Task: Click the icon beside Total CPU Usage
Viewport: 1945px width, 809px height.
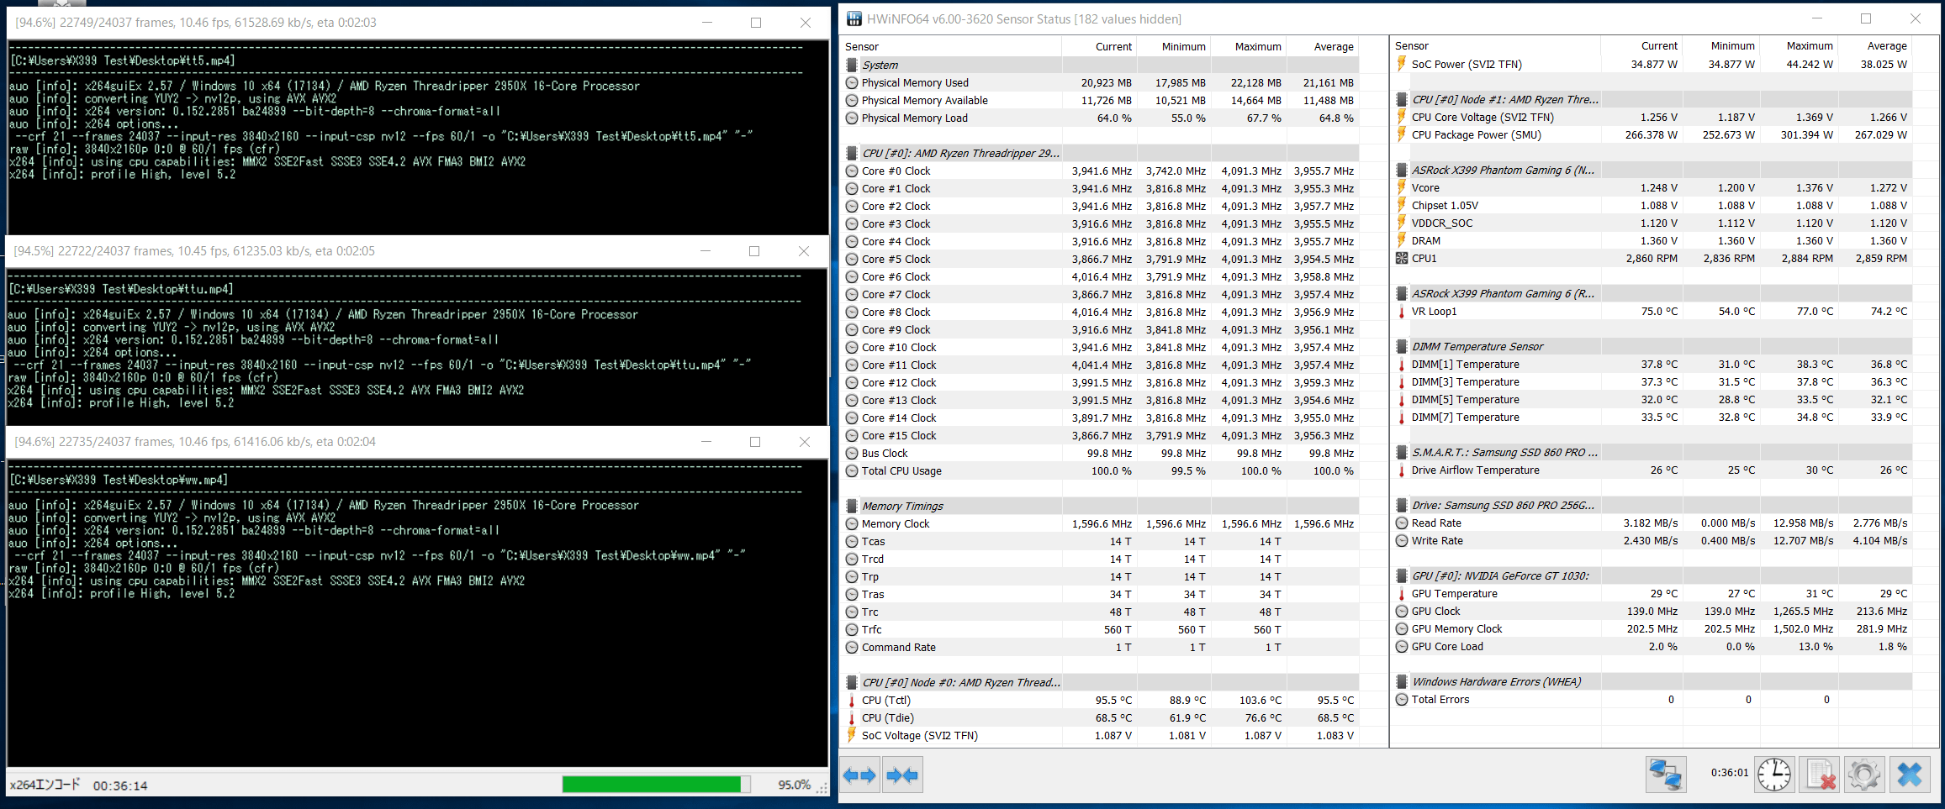Action: [x=851, y=470]
